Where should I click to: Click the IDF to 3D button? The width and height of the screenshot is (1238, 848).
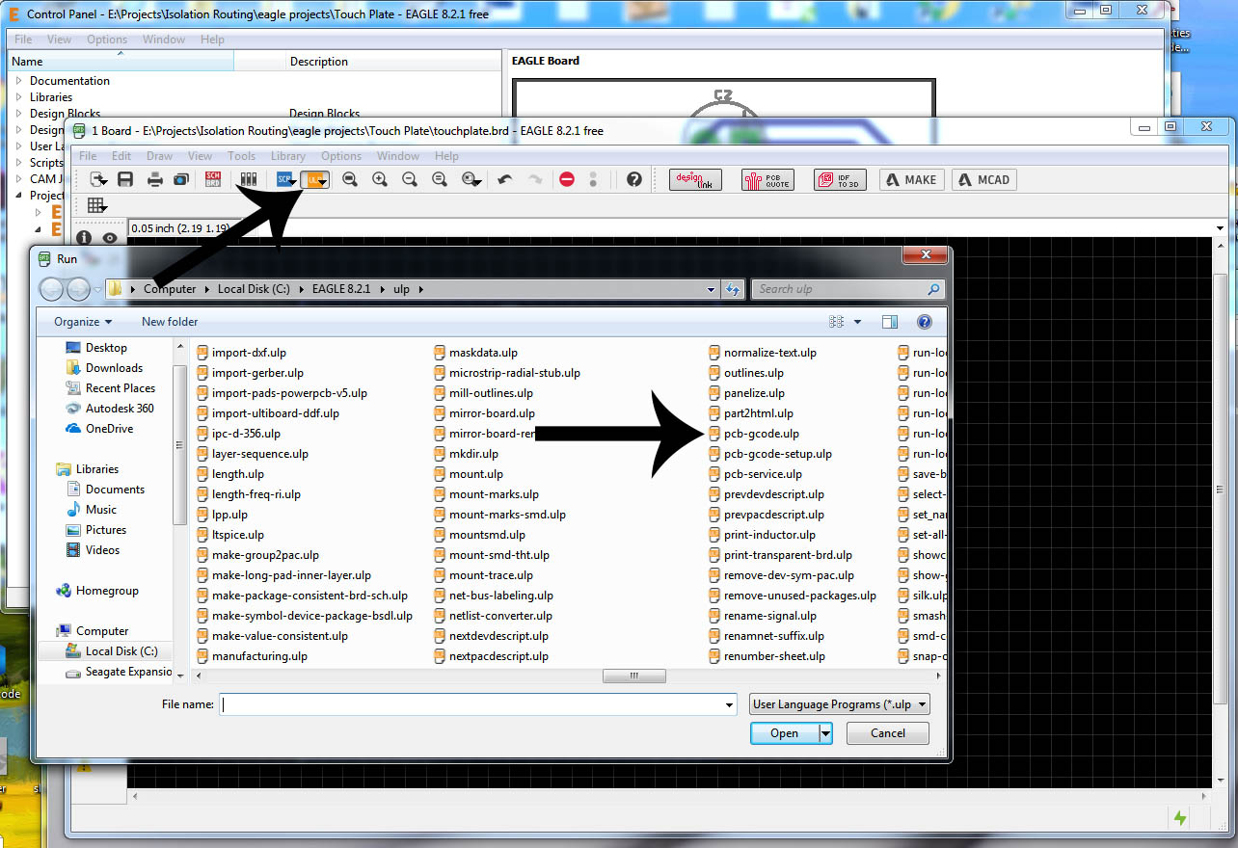tap(840, 179)
